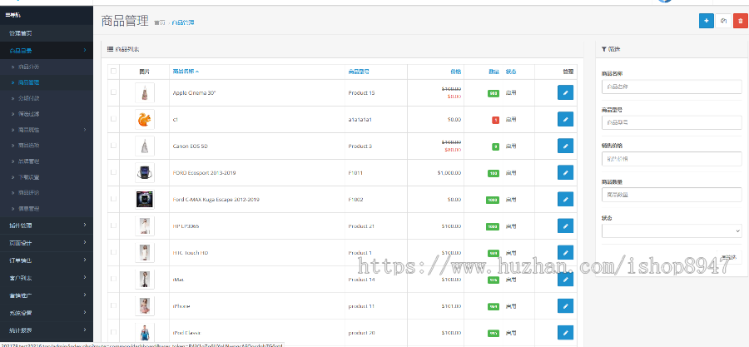Go to 管理首页 dashboard in sidebar
Image resolution: width=749 pixels, height=347 pixels.
pos(47,33)
